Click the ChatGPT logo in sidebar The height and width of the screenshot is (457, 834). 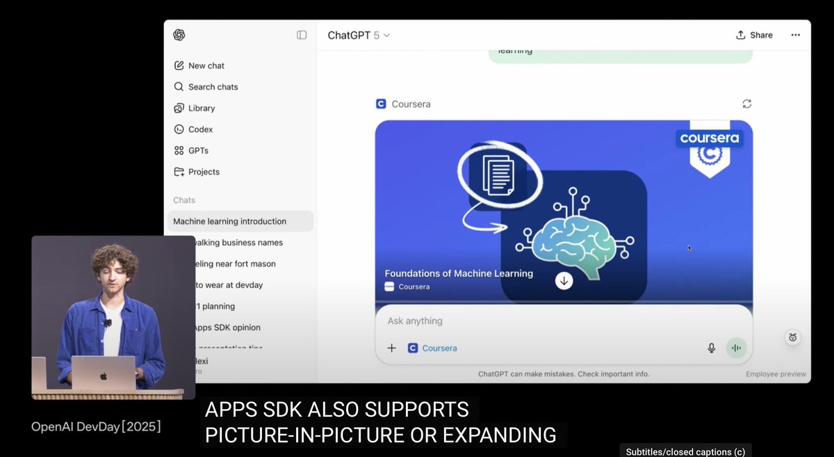(179, 35)
